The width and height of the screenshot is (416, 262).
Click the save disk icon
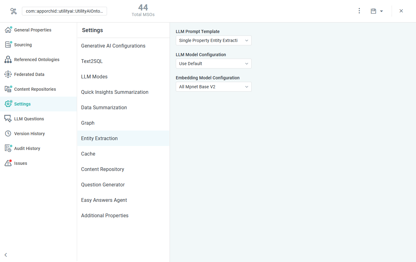373,11
